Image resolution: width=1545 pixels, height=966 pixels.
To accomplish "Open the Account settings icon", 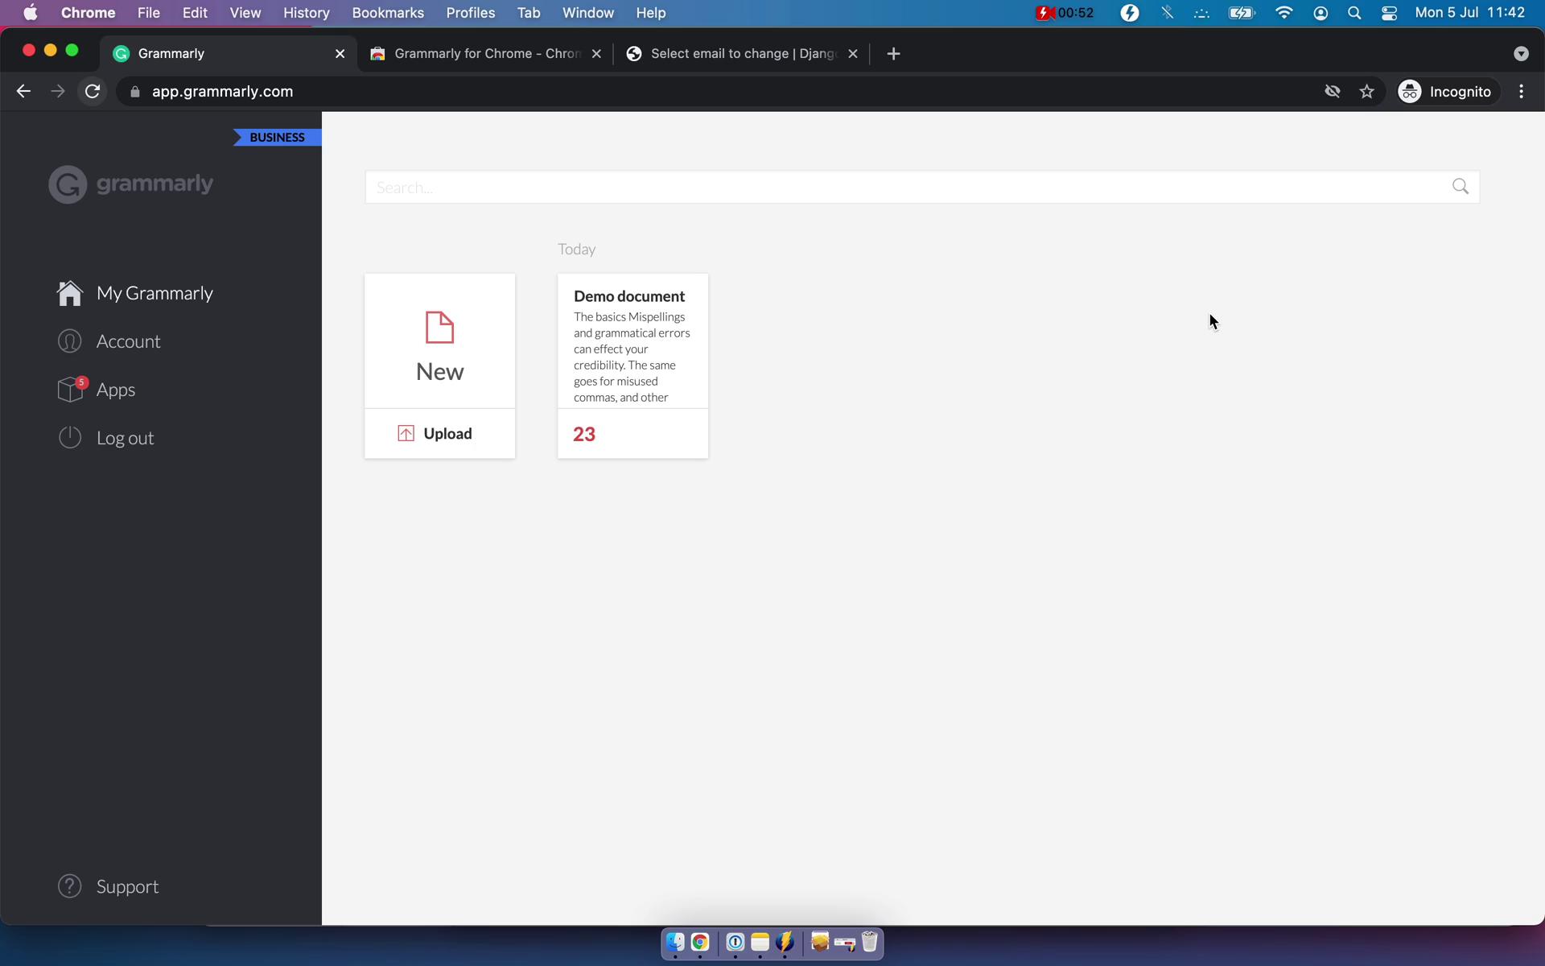I will pyautogui.click(x=69, y=341).
